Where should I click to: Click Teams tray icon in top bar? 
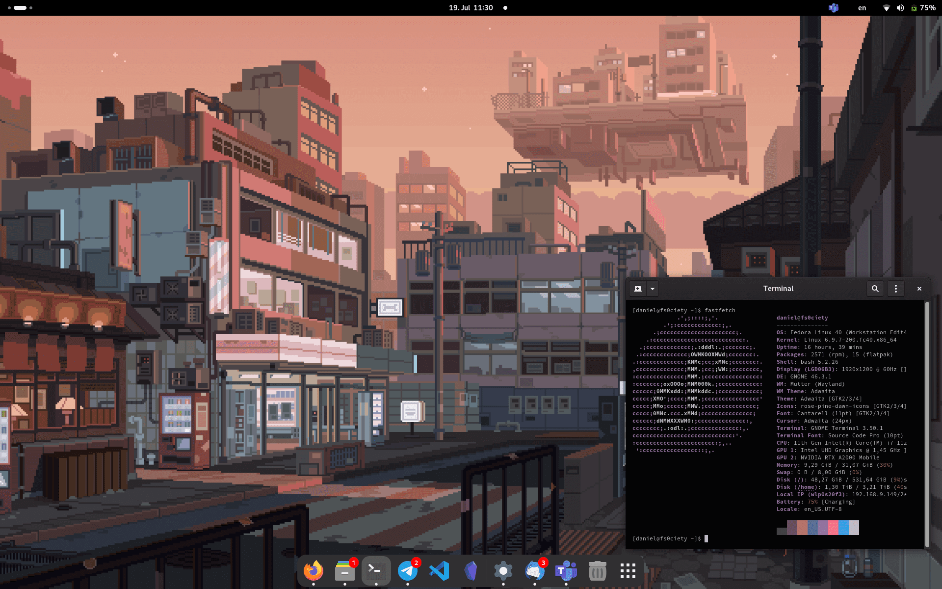click(x=834, y=8)
